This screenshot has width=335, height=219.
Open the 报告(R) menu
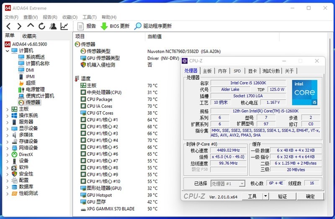pyautogui.click(x=50, y=17)
